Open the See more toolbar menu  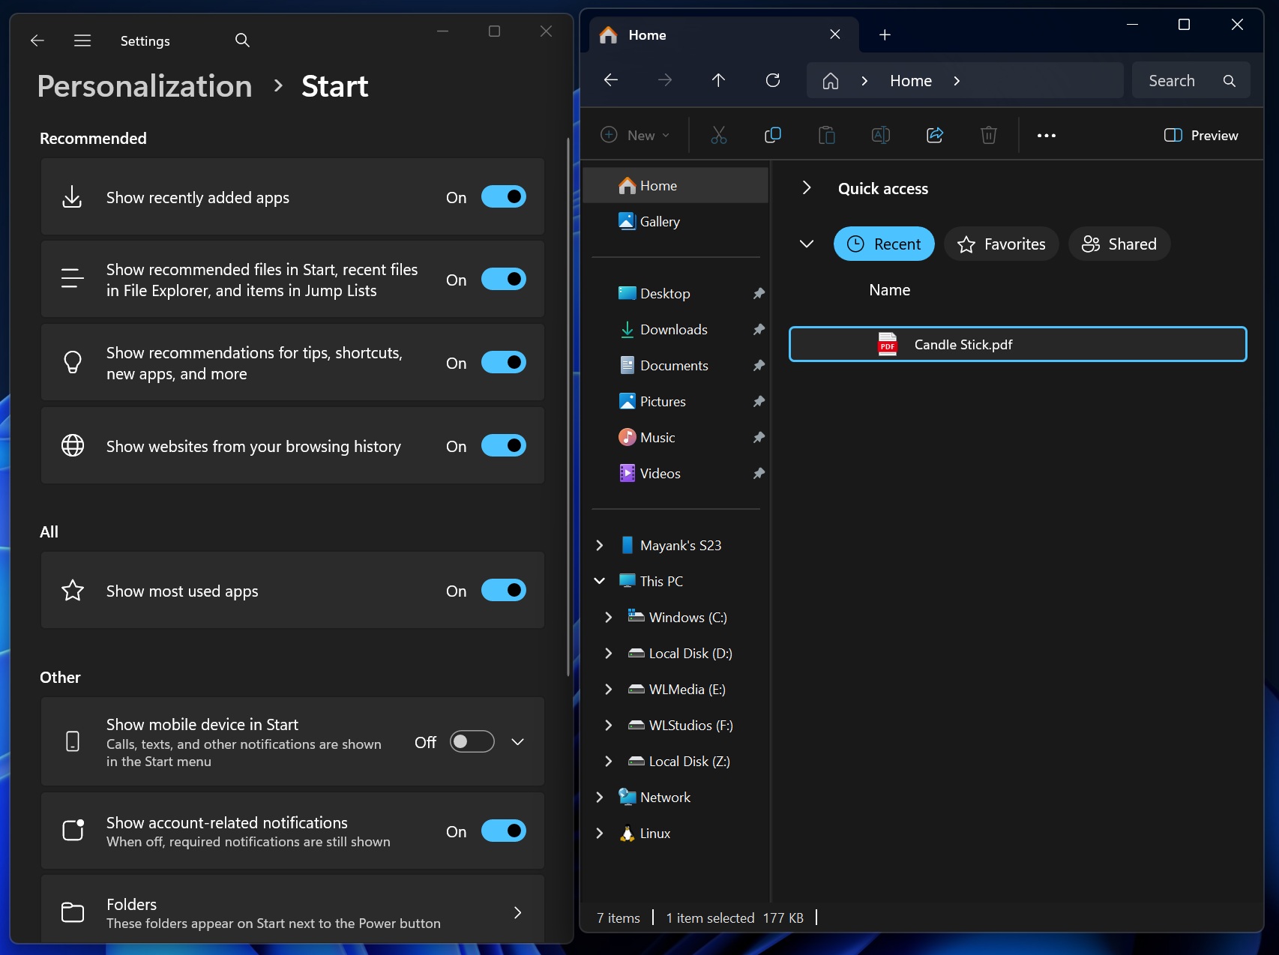(x=1047, y=135)
